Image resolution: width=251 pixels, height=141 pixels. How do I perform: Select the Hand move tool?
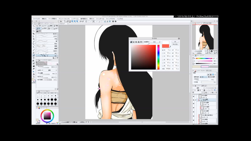[x=34, y=28]
